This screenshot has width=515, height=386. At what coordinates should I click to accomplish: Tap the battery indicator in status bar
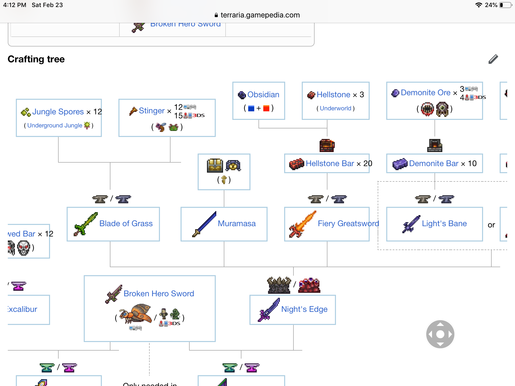coord(506,5)
